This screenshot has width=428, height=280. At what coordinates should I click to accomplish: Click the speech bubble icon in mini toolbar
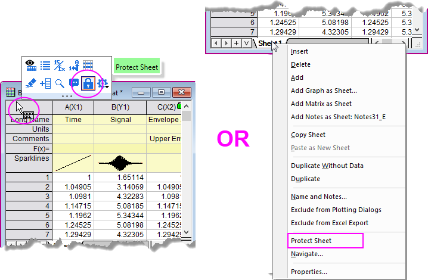(x=74, y=83)
